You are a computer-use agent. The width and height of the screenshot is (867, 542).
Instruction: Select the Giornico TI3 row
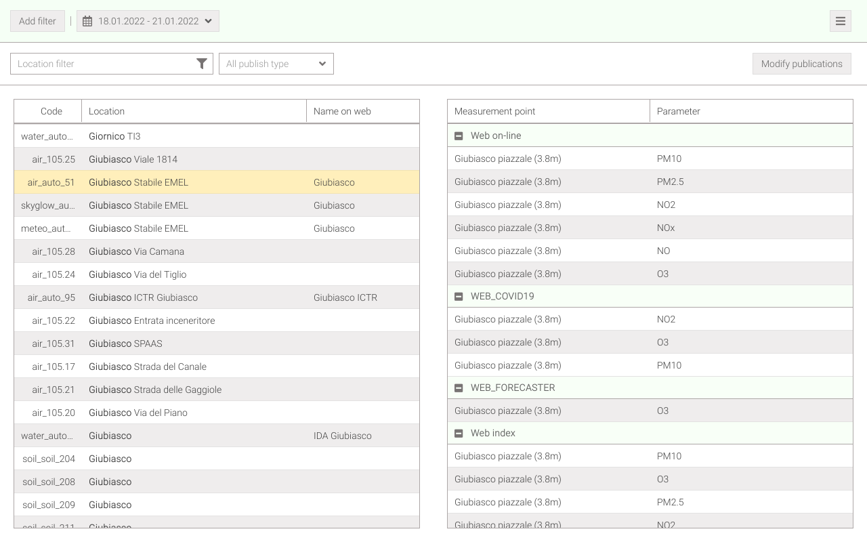217,136
